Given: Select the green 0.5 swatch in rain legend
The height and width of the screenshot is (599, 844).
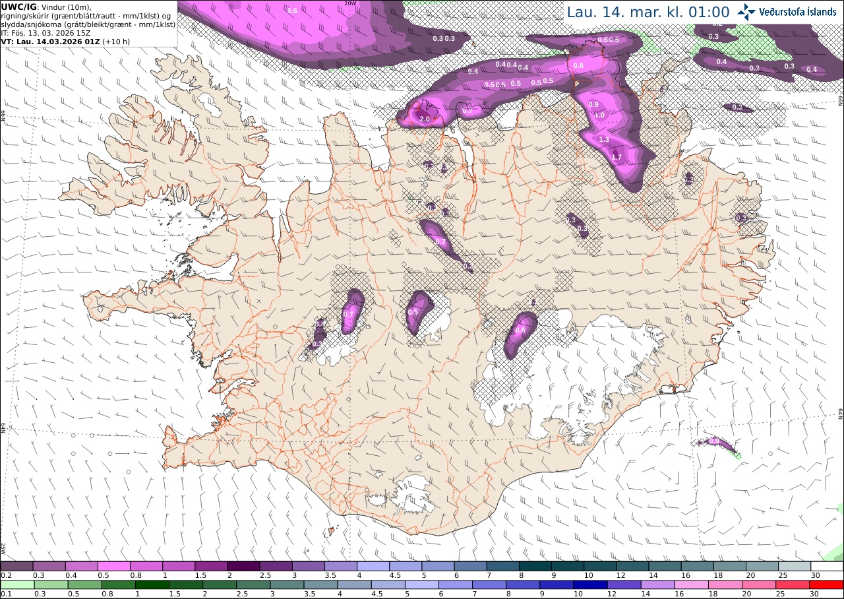Looking at the screenshot, I should coord(85,584).
